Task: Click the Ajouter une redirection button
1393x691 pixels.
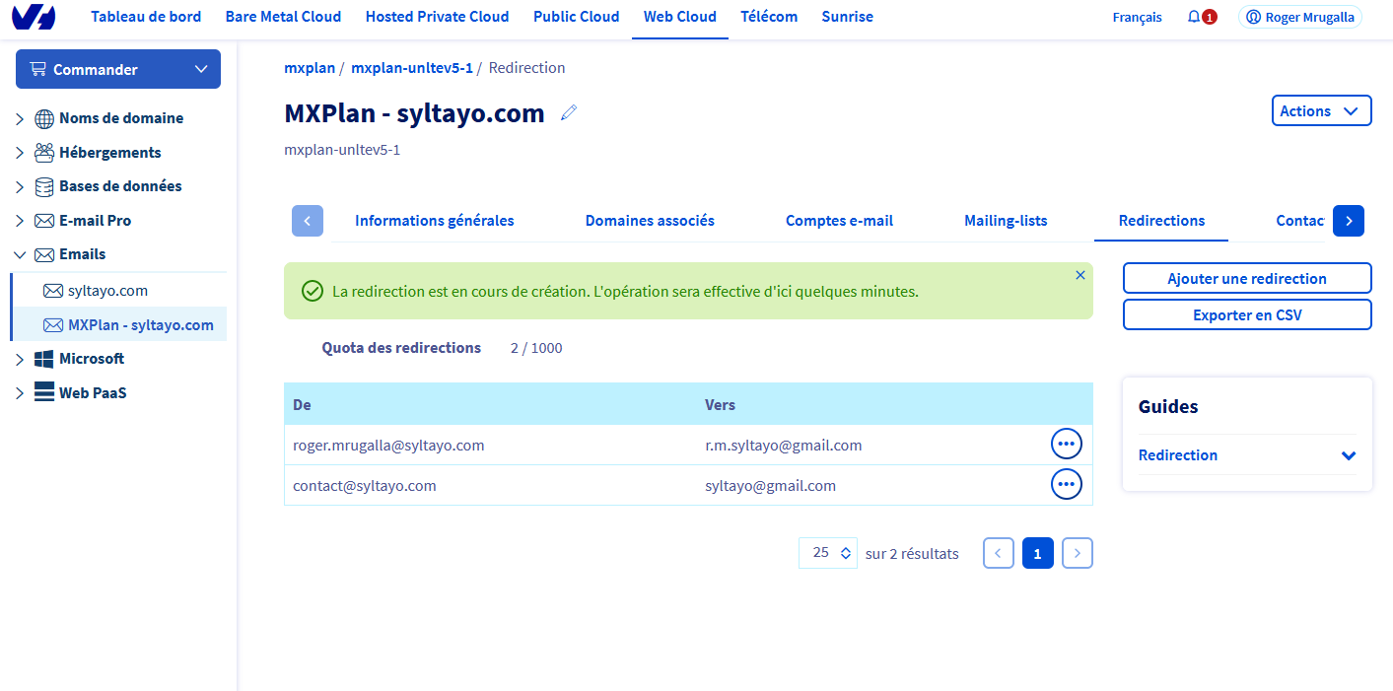Action: click(x=1246, y=278)
